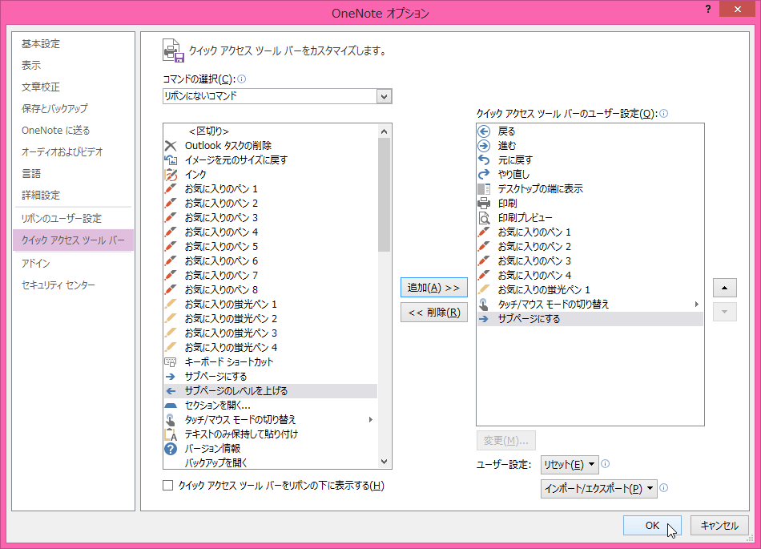This screenshot has height=549, width=761.
Task: Select the セクションを開く folder icon
Action: coord(171,406)
